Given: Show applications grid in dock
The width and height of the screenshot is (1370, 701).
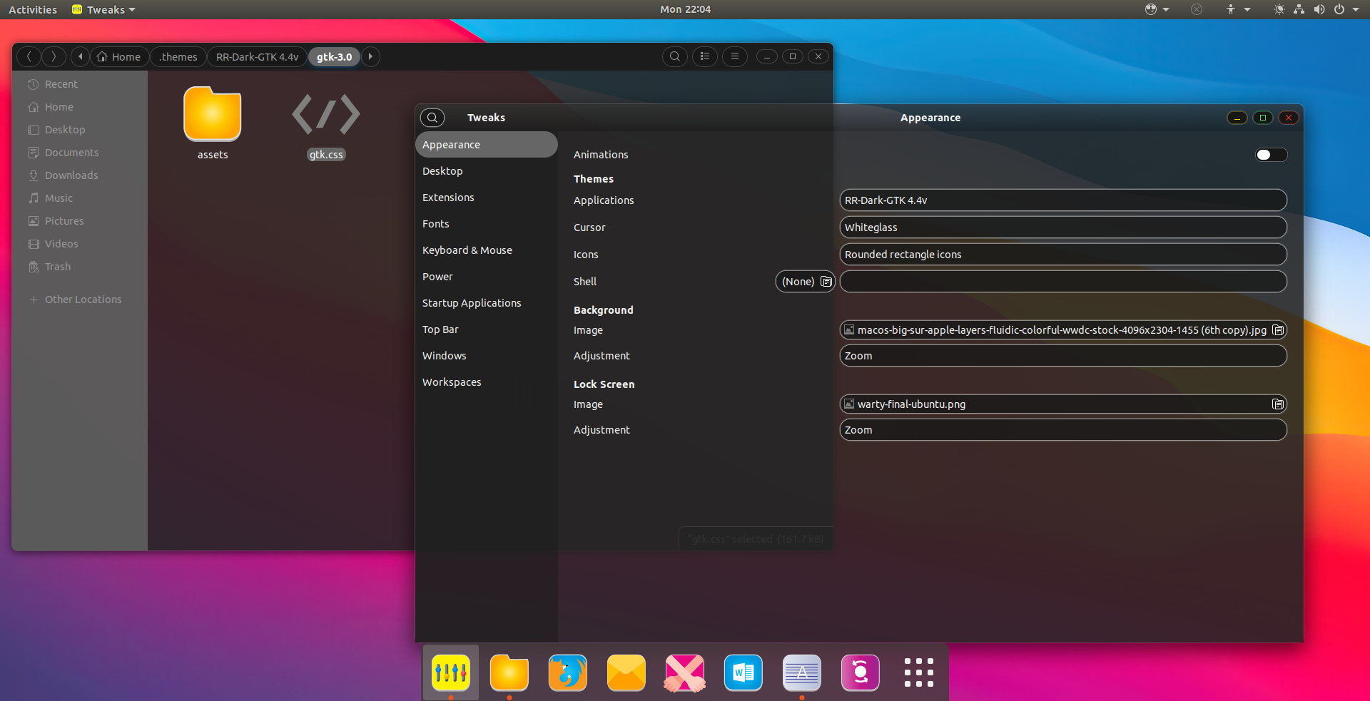Looking at the screenshot, I should pos(919,672).
